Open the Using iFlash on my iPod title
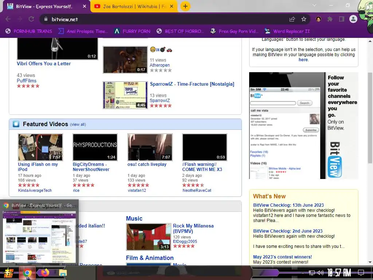 pos(38,167)
